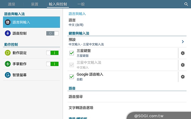Uncheck the 三星鍵盤 checkbox
The width and height of the screenshot is (191, 119).
point(72,53)
